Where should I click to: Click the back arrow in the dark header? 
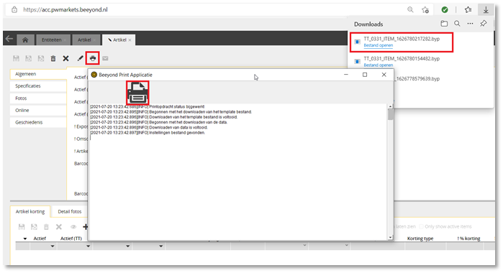click(9, 39)
